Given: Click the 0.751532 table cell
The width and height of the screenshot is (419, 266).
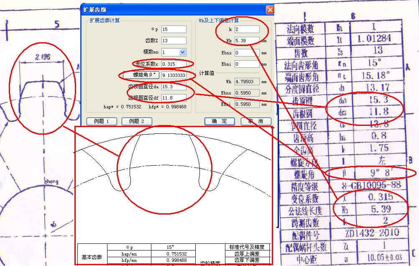Looking at the screenshot, I should point(173,254).
